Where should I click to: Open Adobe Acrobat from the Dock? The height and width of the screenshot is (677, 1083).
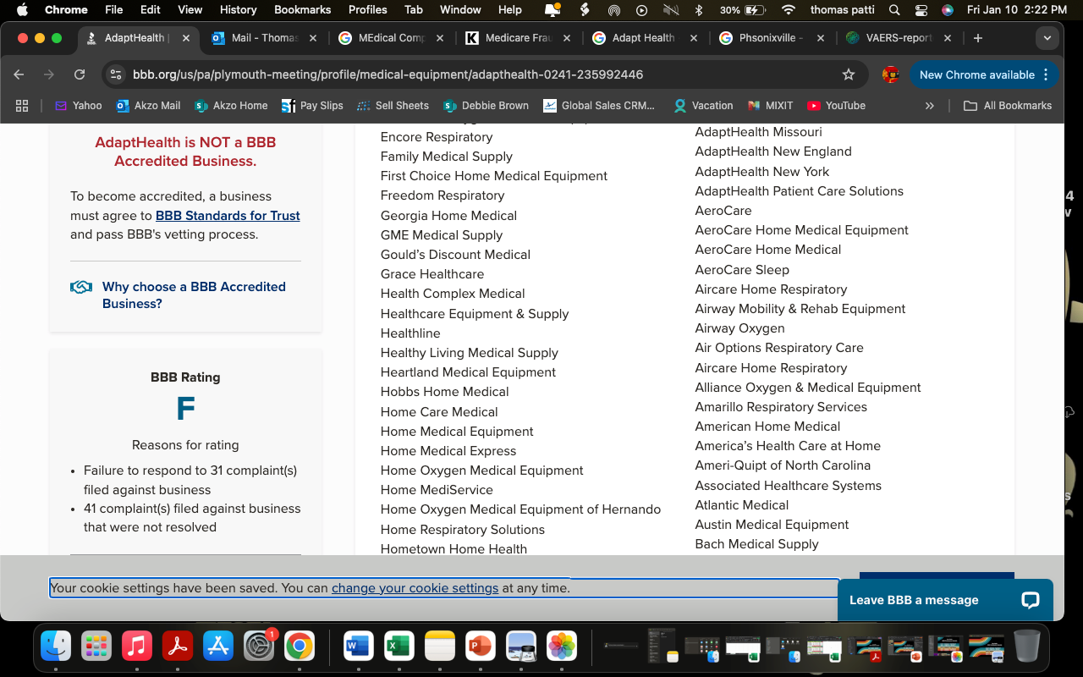click(x=178, y=647)
